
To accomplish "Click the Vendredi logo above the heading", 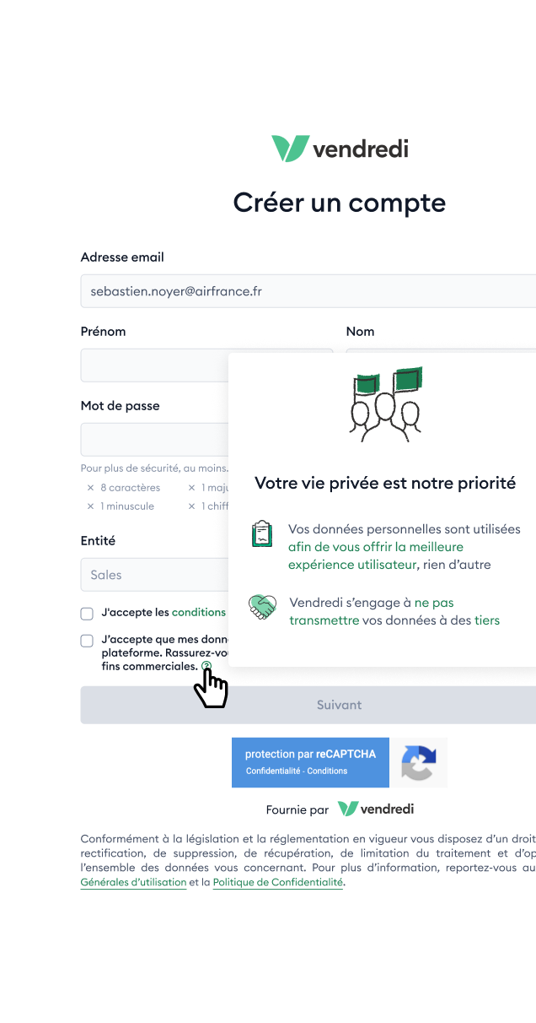I will tap(339, 149).
